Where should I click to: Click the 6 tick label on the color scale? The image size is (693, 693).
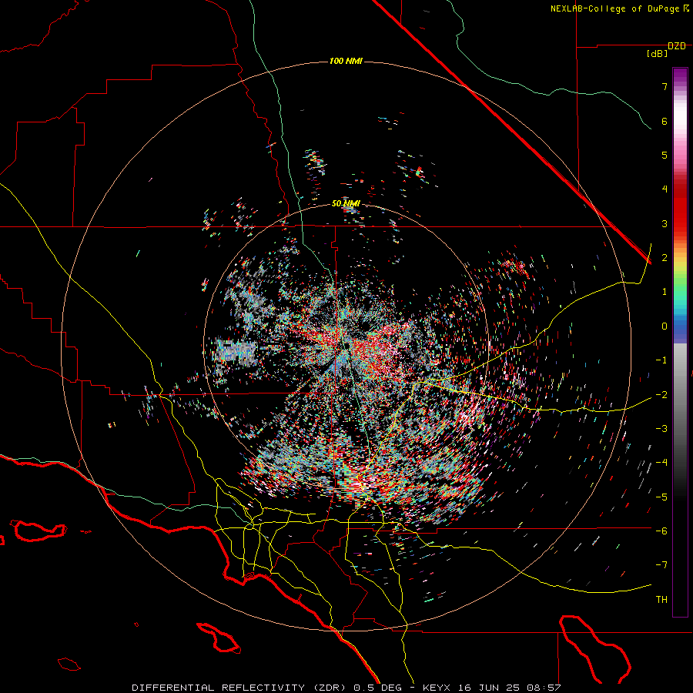click(x=665, y=121)
